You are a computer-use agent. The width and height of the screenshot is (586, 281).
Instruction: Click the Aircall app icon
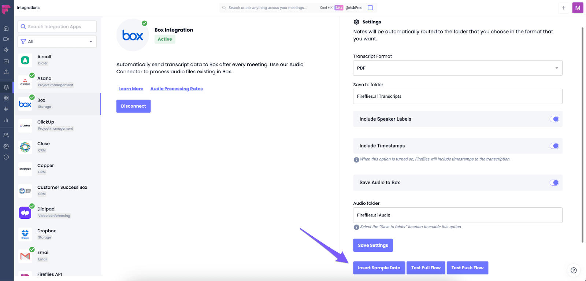click(25, 60)
